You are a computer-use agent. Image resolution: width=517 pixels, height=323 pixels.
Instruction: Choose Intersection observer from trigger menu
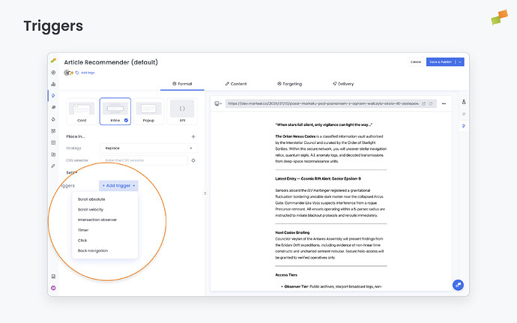coord(97,220)
